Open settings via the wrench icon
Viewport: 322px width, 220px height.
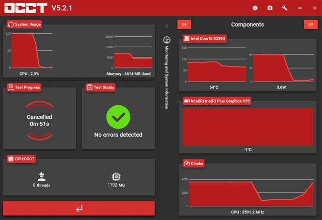point(285,8)
